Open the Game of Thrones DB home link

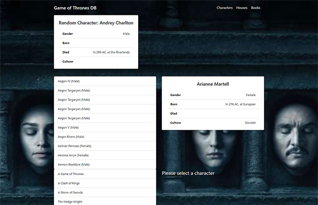[75, 8]
